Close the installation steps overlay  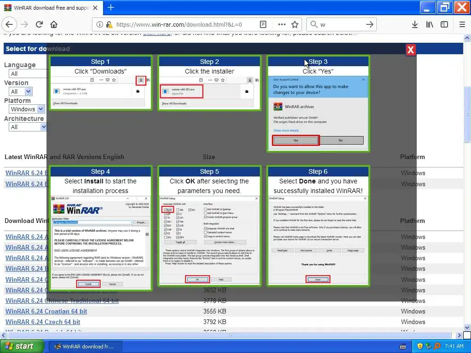[x=411, y=50]
